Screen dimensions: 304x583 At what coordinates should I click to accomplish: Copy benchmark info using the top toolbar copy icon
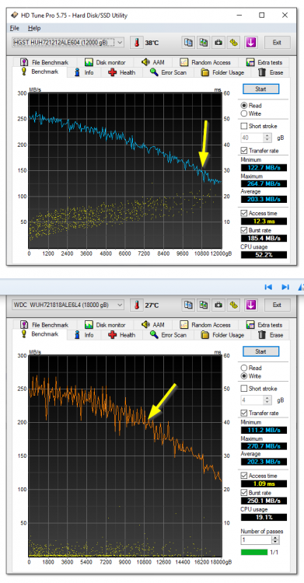click(188, 43)
